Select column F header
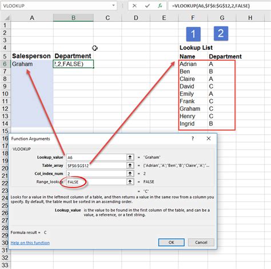Screen dimensions: 271x269 pos(193,18)
